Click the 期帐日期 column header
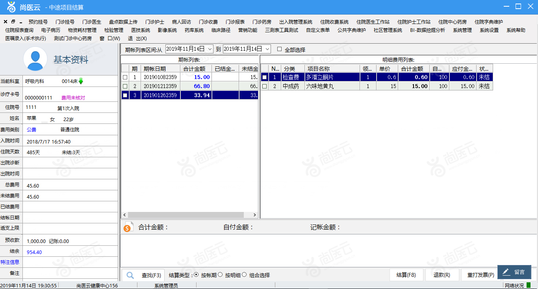 click(161, 69)
